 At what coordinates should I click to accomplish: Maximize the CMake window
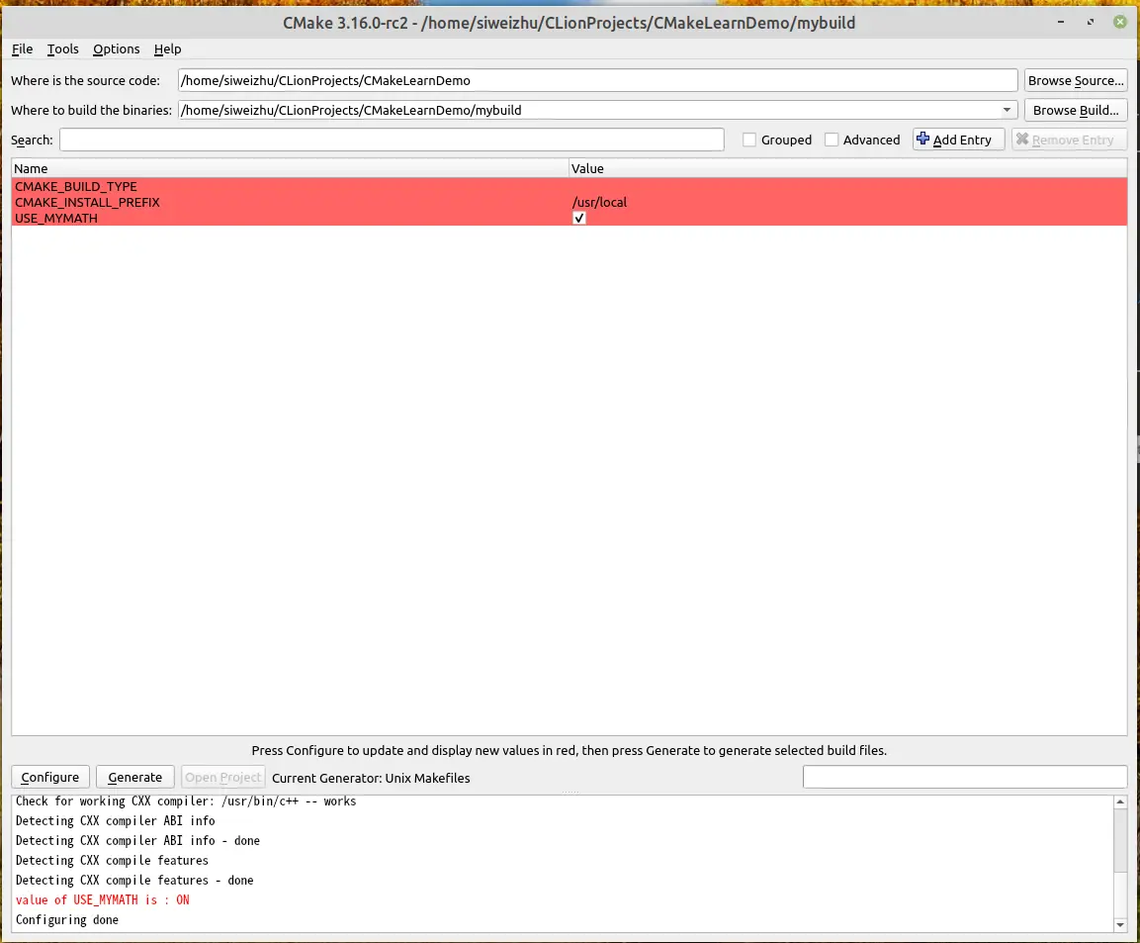coord(1091,23)
